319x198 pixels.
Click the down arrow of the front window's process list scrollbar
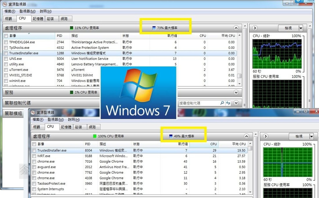coord(250,192)
